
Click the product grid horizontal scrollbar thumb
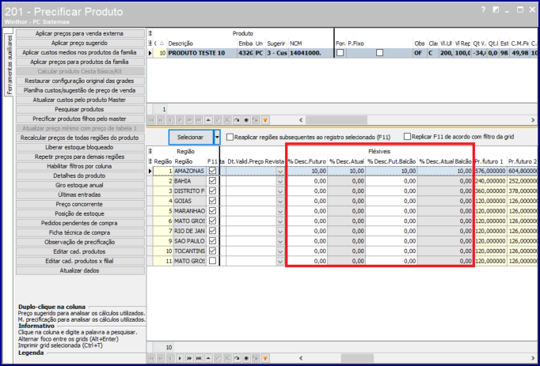coord(337,120)
